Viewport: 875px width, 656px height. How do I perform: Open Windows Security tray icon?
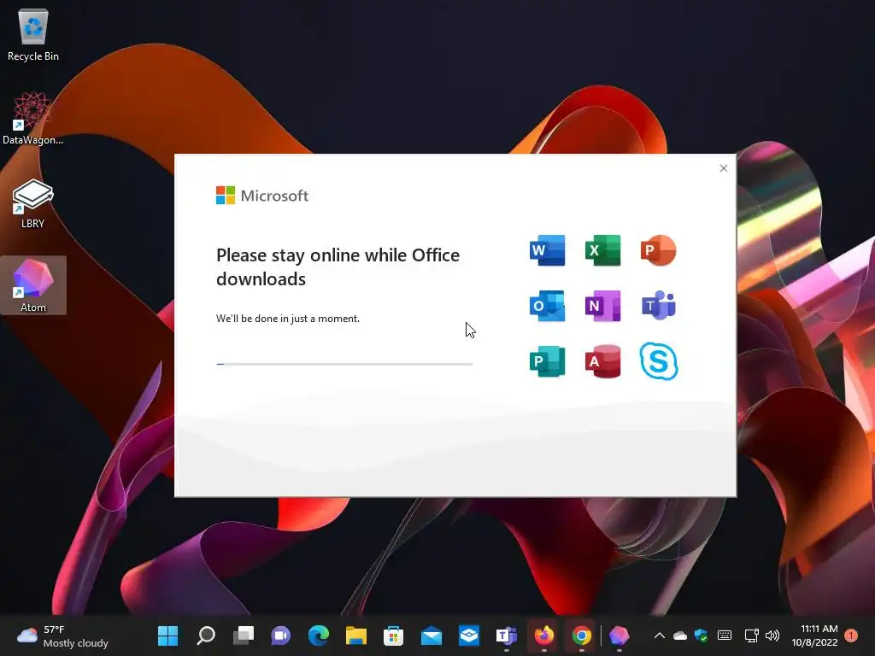[701, 635]
